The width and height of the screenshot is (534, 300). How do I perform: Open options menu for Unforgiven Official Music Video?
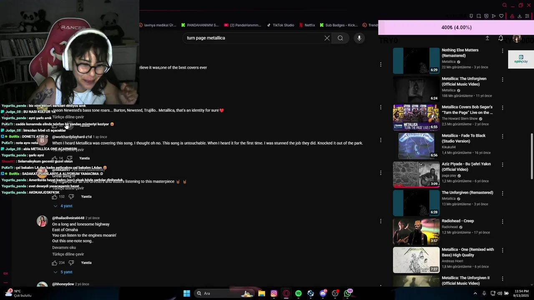pyautogui.click(x=502, y=79)
